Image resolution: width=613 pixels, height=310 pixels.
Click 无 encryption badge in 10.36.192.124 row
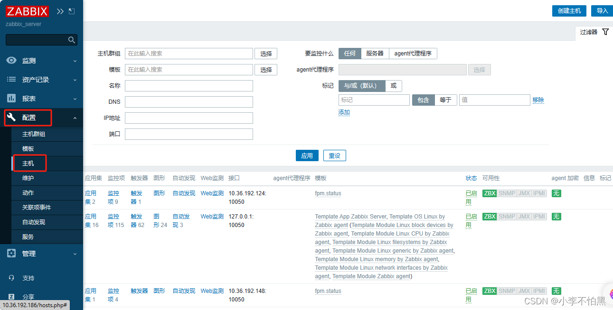point(556,193)
